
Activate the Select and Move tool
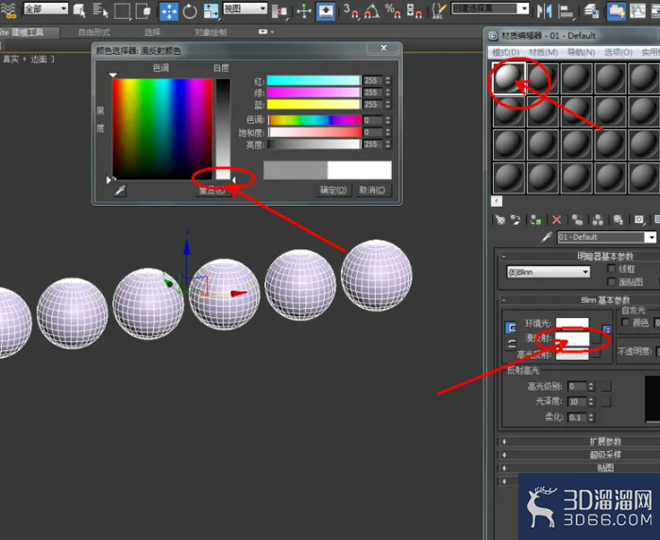tap(169, 11)
